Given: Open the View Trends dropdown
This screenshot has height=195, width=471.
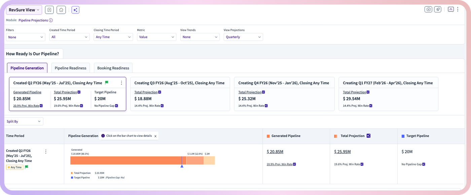Looking at the screenshot, I should click(x=200, y=37).
